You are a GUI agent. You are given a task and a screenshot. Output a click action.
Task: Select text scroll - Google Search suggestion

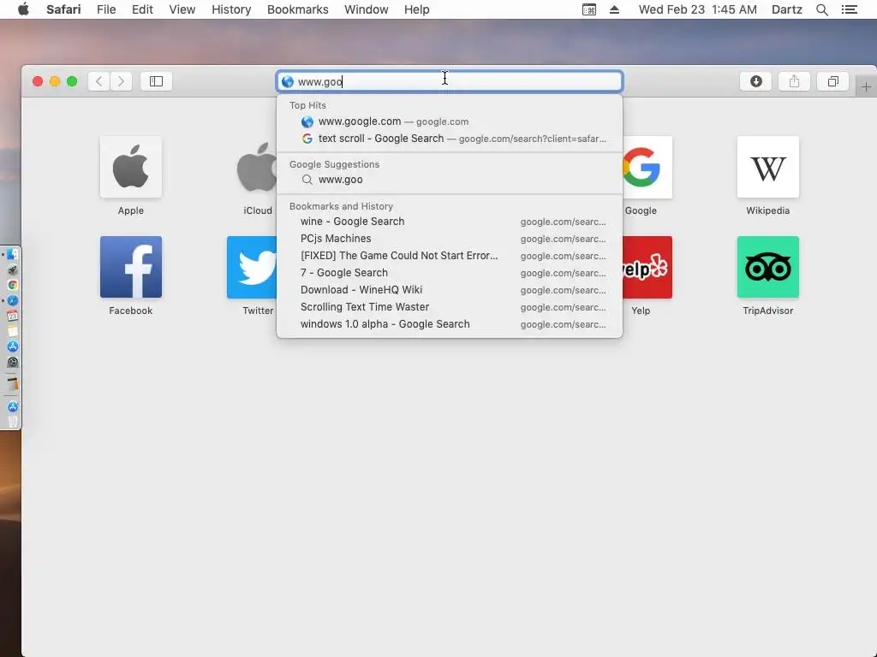[450, 139]
